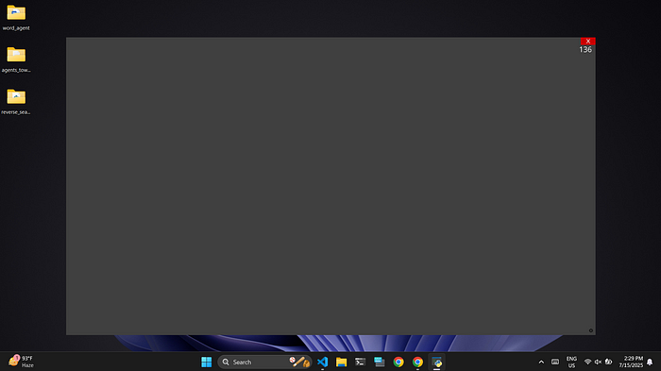Switch to the second Chrome taskbar window
This screenshot has height=371, width=661.
click(417, 362)
